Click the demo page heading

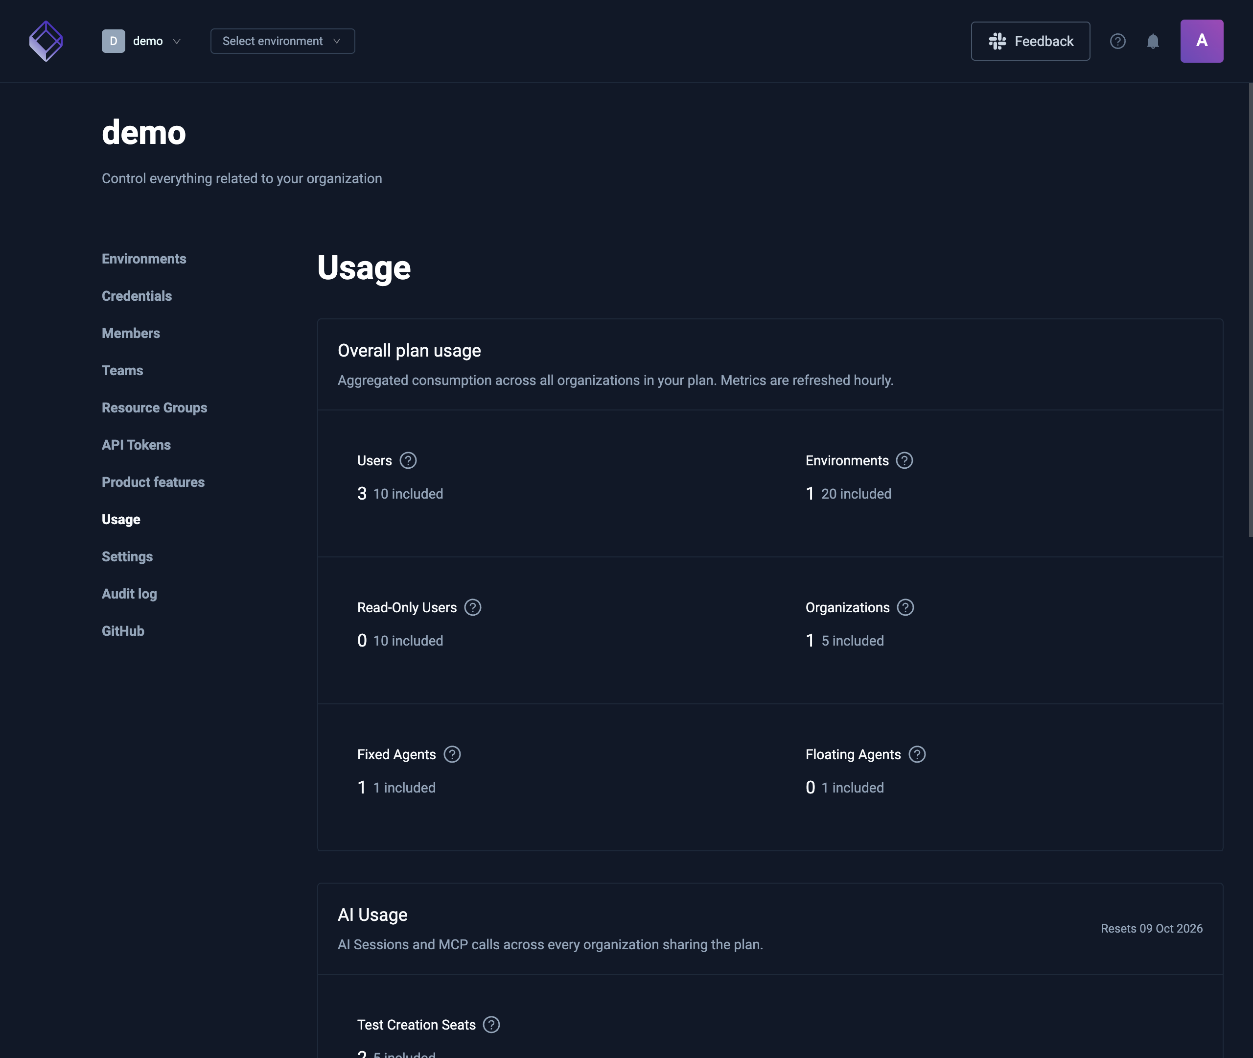click(144, 132)
